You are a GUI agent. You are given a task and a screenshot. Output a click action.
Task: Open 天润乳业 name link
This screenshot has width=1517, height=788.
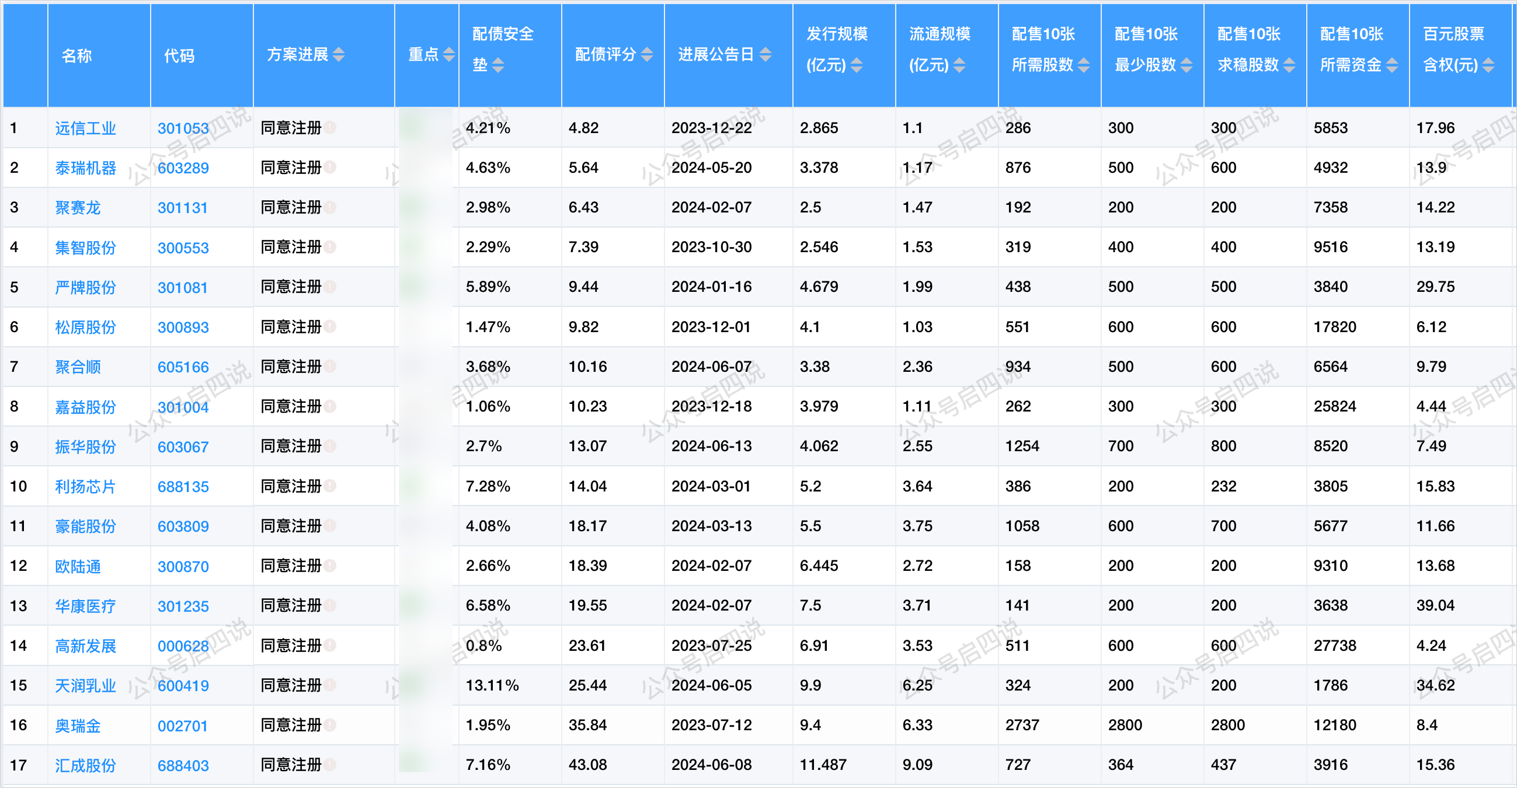pos(85,686)
